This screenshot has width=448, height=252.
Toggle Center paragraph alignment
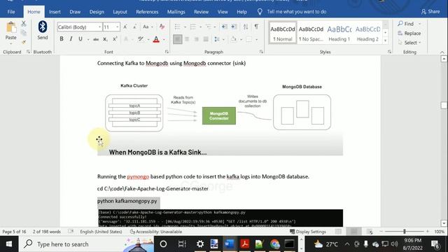point(187,39)
